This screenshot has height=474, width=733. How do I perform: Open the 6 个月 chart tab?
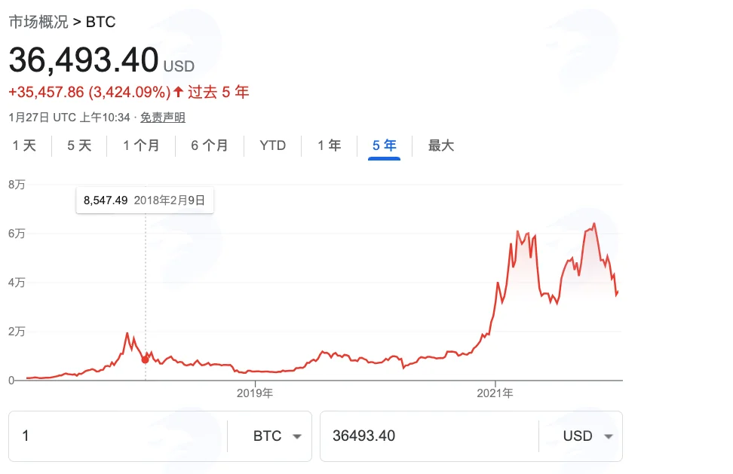[x=209, y=145]
